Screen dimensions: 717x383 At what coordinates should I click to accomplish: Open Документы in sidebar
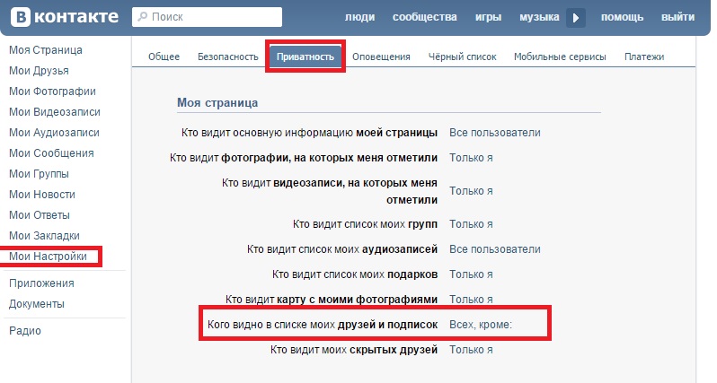click(37, 303)
